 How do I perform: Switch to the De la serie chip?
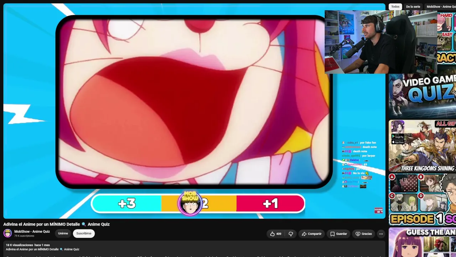pos(413,7)
